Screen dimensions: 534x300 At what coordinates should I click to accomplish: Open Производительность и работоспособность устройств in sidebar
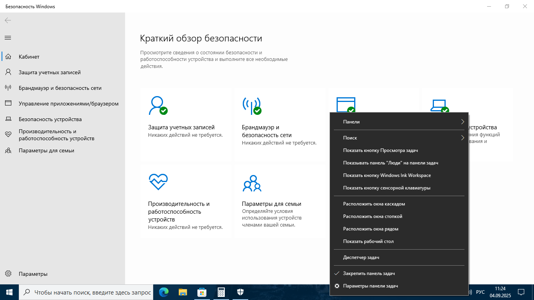pyautogui.click(x=63, y=135)
